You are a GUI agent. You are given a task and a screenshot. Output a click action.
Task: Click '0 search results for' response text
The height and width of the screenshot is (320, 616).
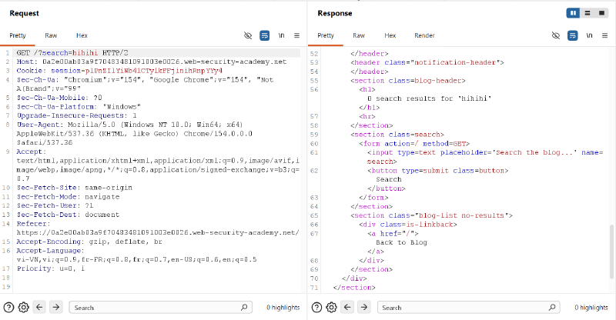tap(410, 98)
